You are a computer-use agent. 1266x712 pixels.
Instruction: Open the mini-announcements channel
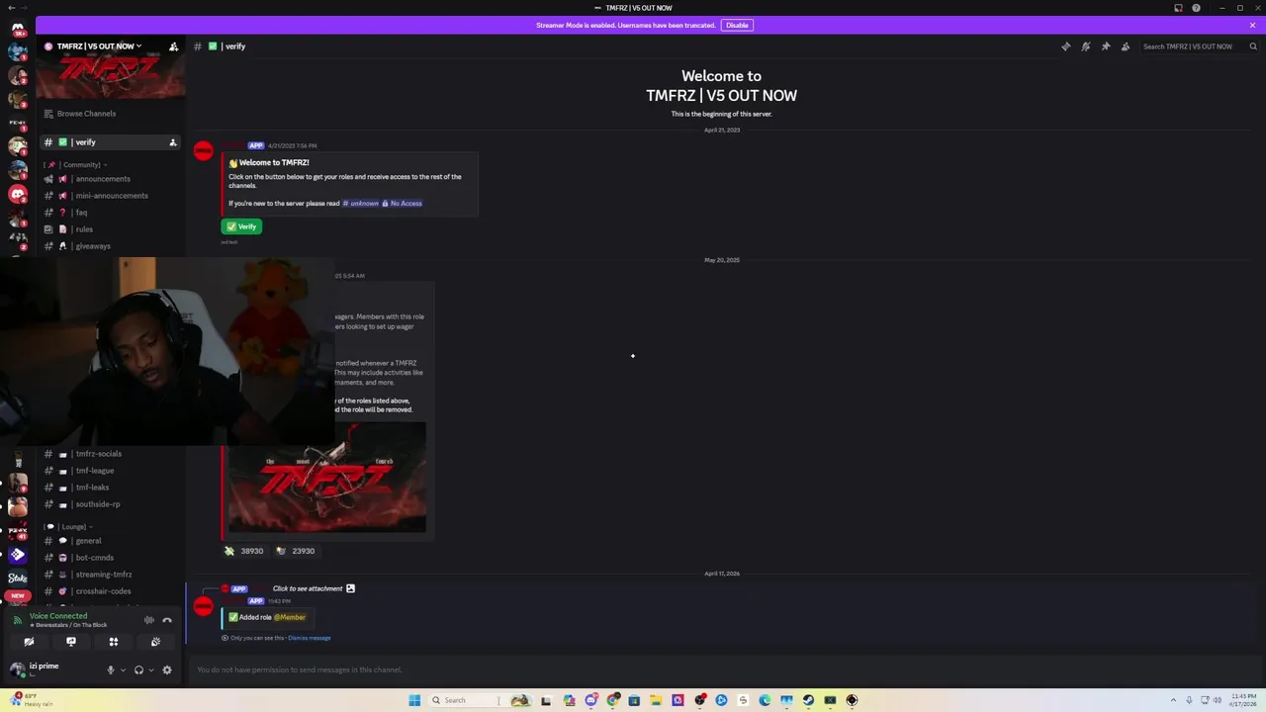point(110,196)
